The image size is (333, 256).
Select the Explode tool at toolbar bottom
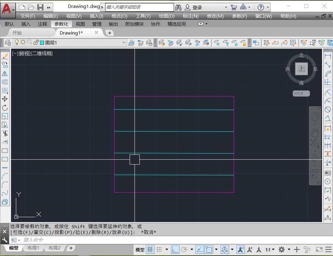pos(6,202)
